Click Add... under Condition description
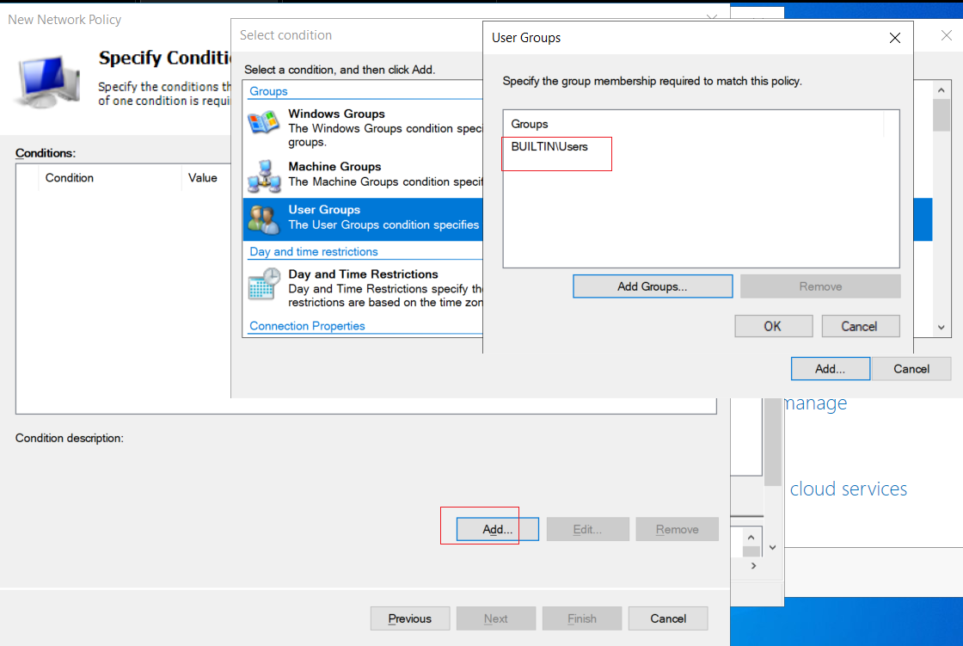Screen dimensions: 963x646 click(x=498, y=529)
